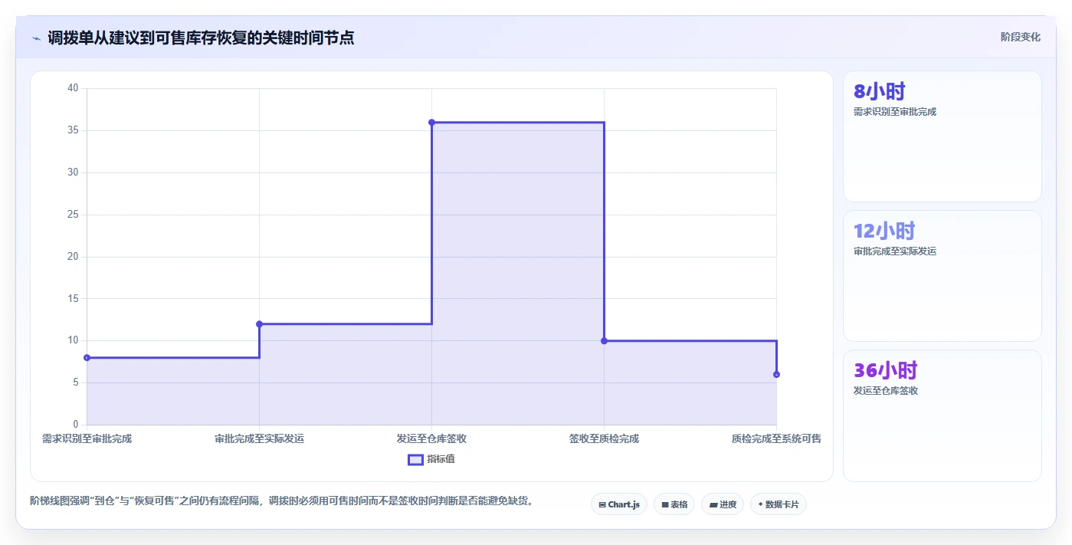Click the data point at value 12
This screenshot has height=545, width=1072.
coord(259,323)
